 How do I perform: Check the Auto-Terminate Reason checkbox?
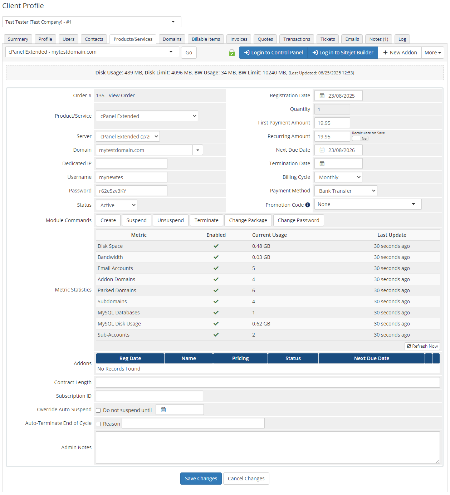pyautogui.click(x=98, y=424)
